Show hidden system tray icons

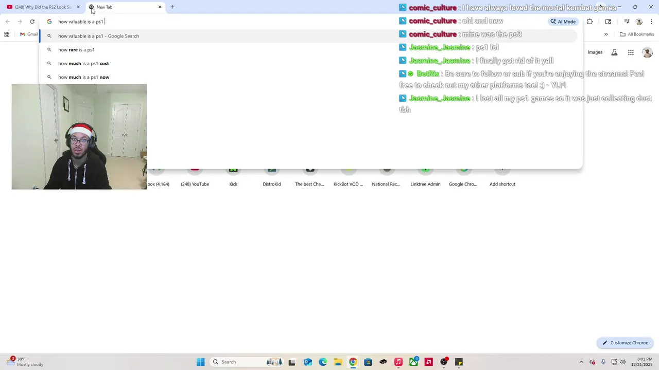581,362
